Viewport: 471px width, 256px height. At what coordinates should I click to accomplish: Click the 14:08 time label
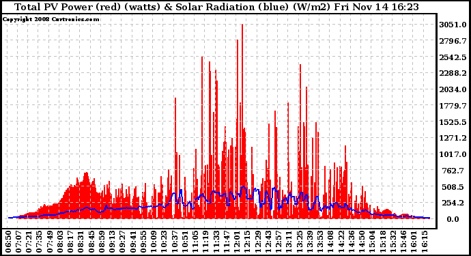(330, 242)
